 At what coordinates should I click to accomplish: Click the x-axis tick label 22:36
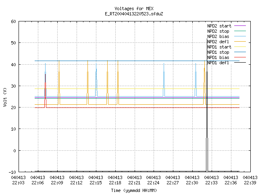[x=231, y=183]
